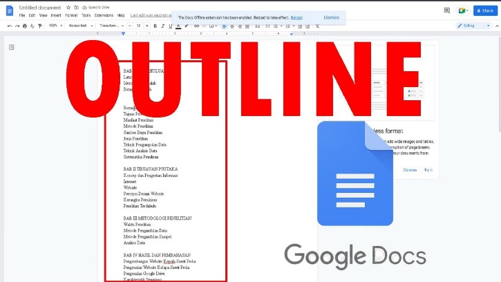
Task: Click Reload in the offline notification
Action: pyautogui.click(x=296, y=17)
